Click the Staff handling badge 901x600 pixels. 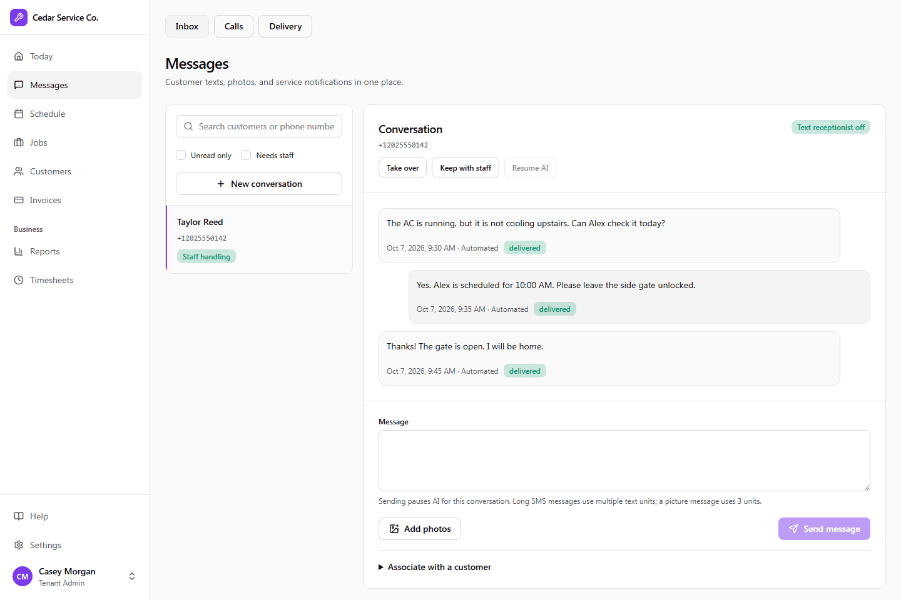tap(206, 256)
